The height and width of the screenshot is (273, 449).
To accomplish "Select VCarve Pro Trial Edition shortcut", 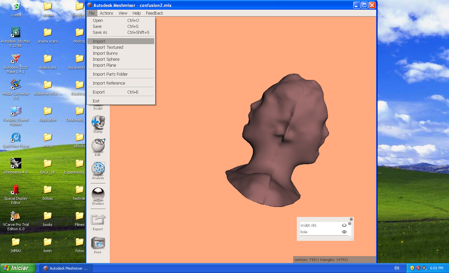I will point(16,220).
